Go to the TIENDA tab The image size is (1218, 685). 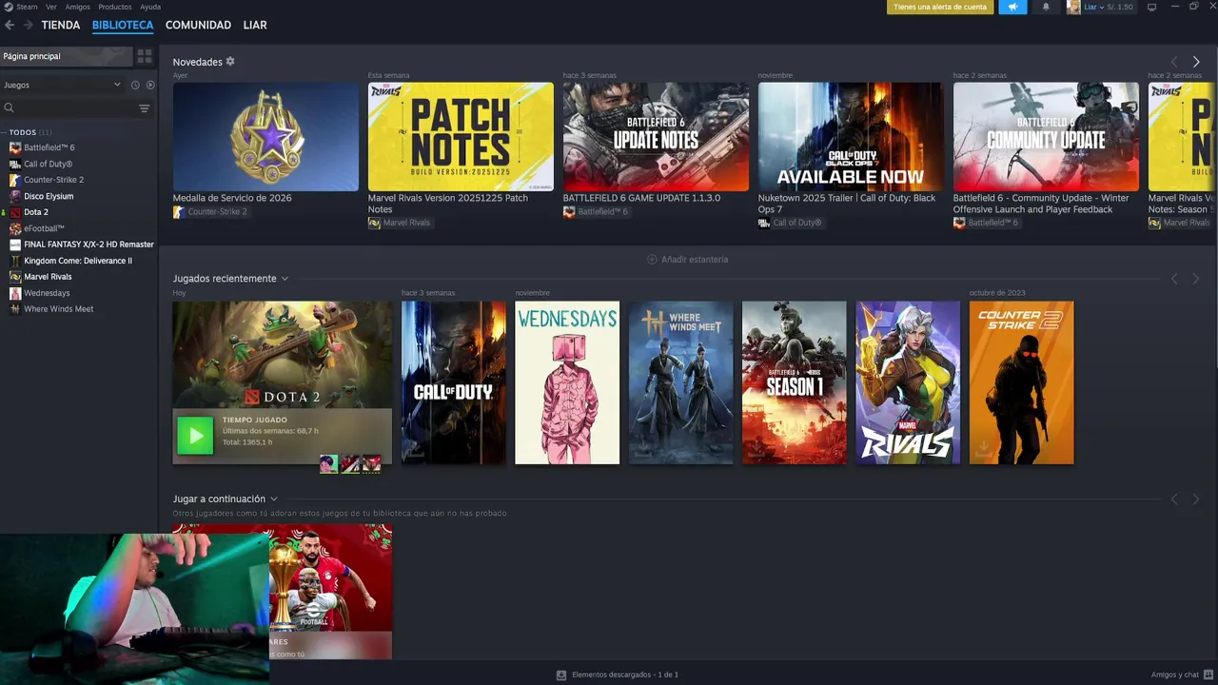coord(61,25)
